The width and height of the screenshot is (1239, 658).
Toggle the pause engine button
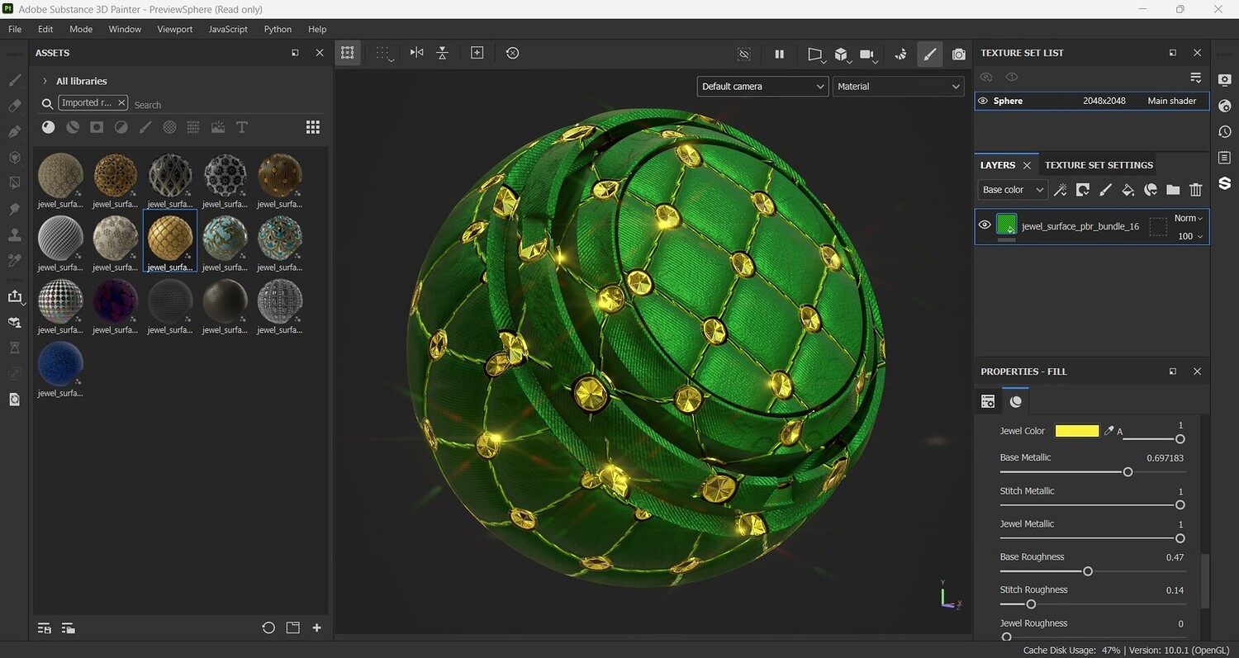(779, 54)
